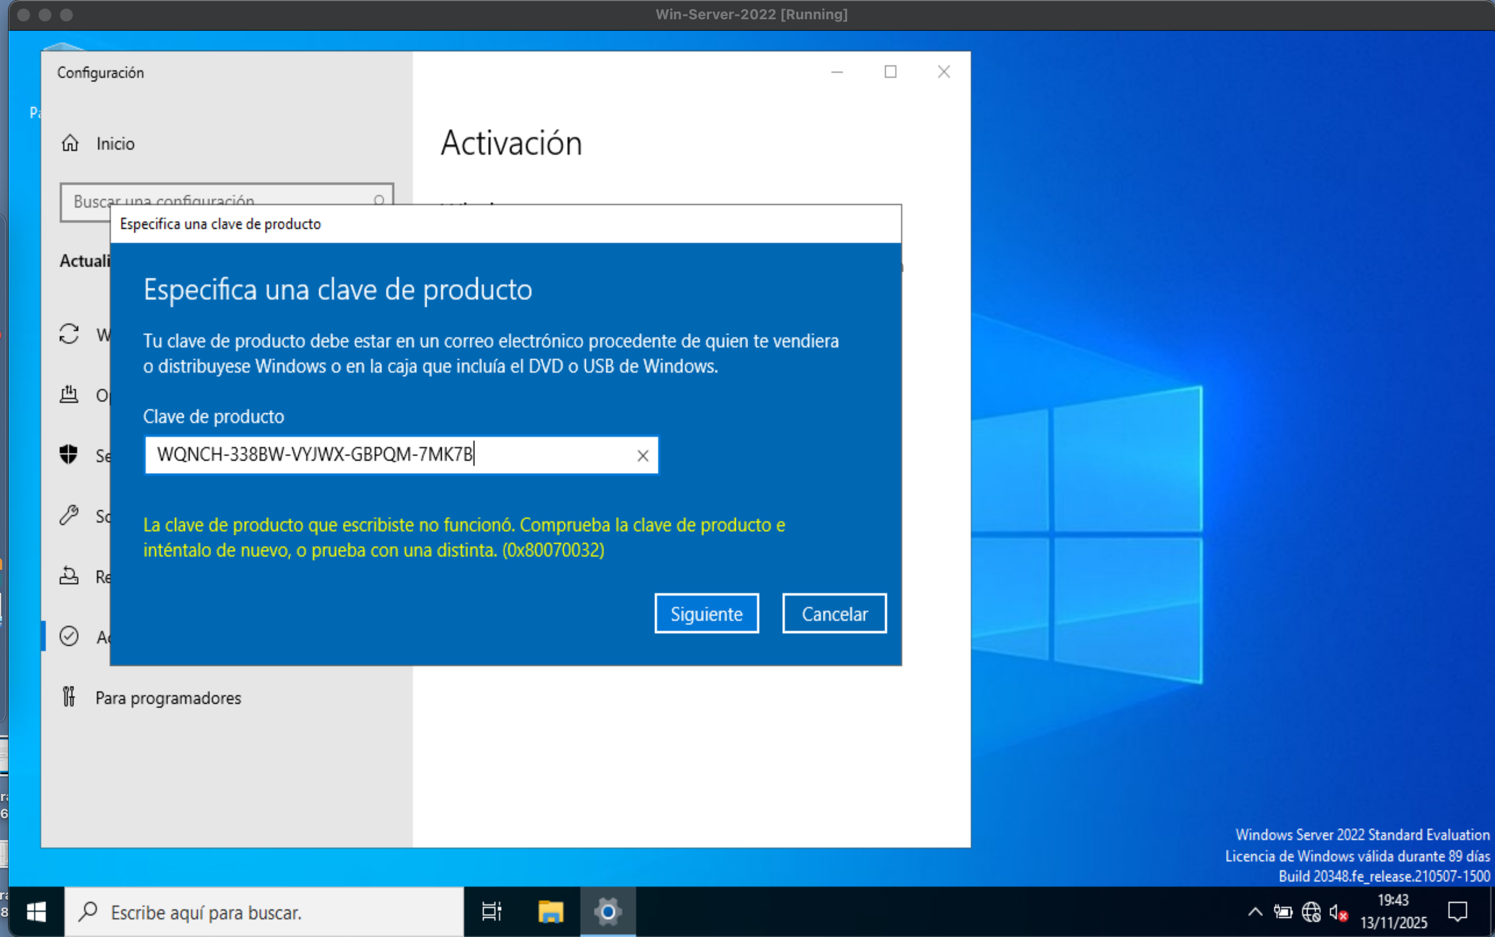Open Para programadores settings
The image size is (1495, 937).
(151, 698)
